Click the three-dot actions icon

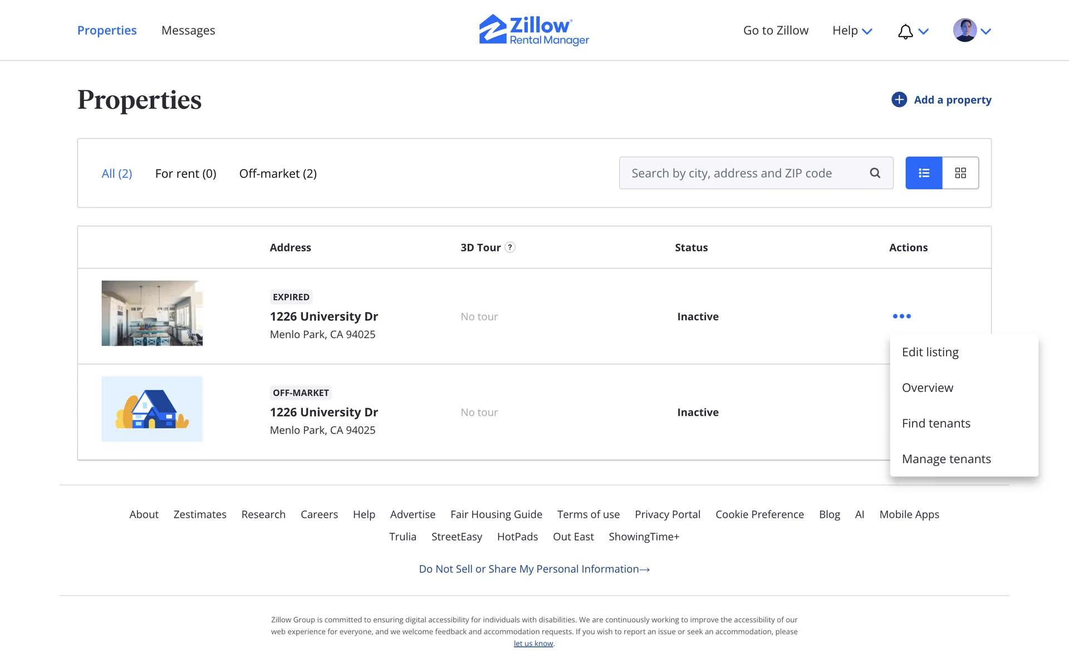tap(901, 316)
